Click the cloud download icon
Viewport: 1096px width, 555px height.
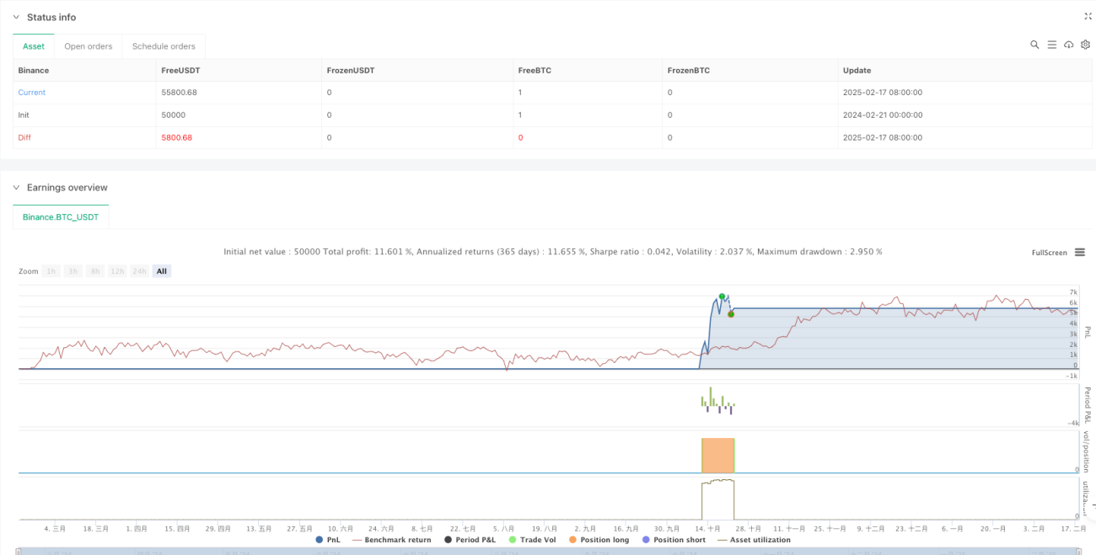click(1069, 45)
